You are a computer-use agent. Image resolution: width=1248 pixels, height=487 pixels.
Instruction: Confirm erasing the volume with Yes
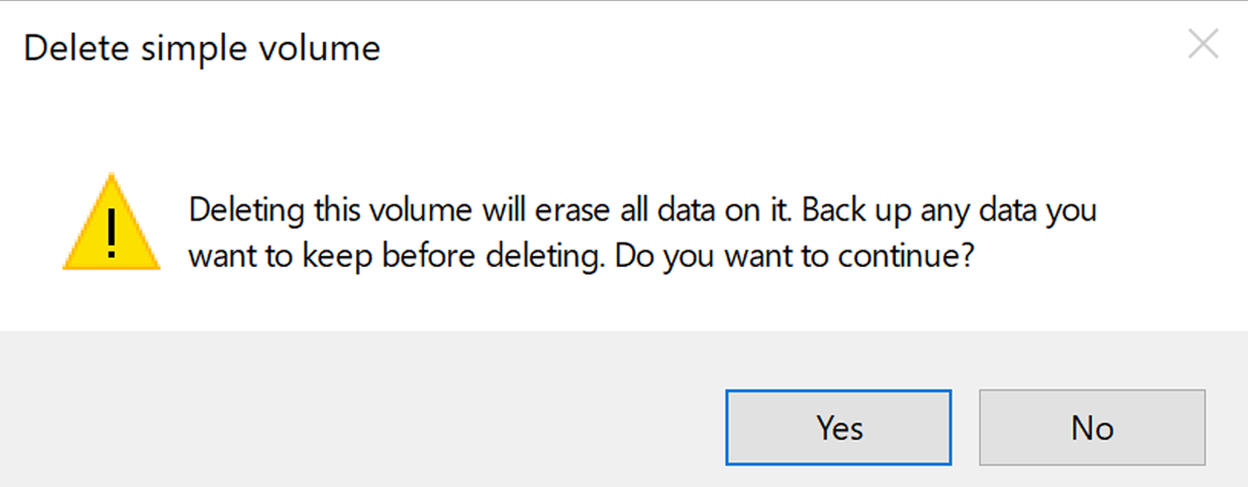838,428
